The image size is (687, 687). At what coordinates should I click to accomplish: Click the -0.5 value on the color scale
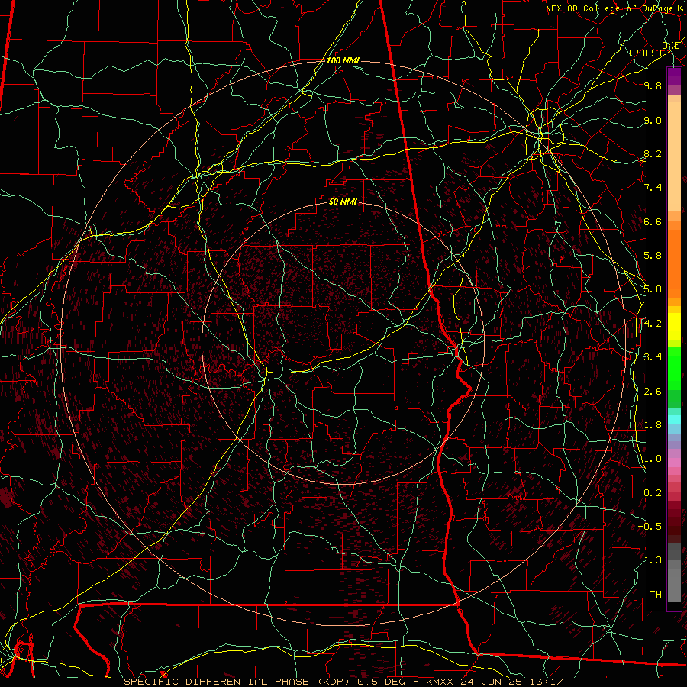650,526
